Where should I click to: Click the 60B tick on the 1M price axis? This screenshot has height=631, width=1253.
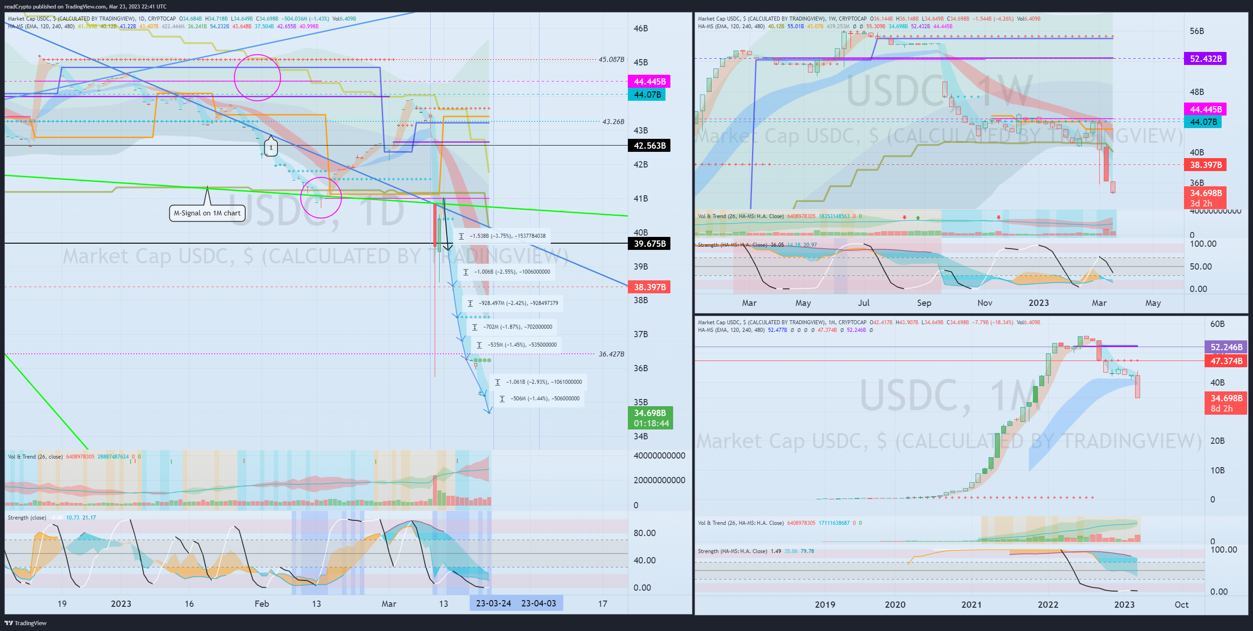tap(1218, 324)
